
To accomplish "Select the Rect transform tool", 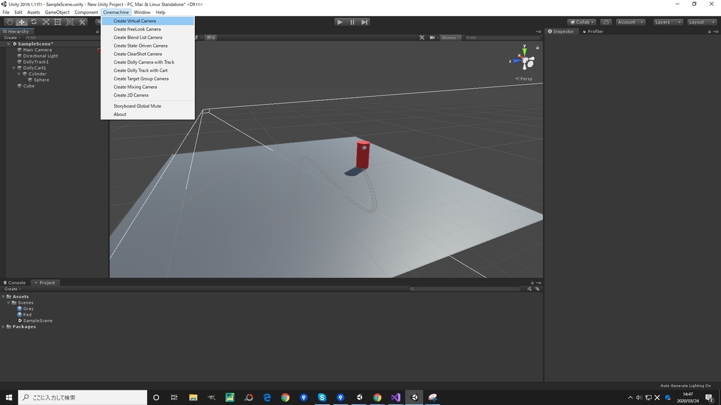I will coord(58,22).
